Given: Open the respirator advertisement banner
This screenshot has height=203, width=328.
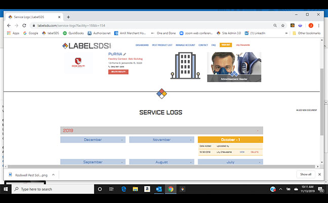Looking at the screenshot, I should coord(234,67).
